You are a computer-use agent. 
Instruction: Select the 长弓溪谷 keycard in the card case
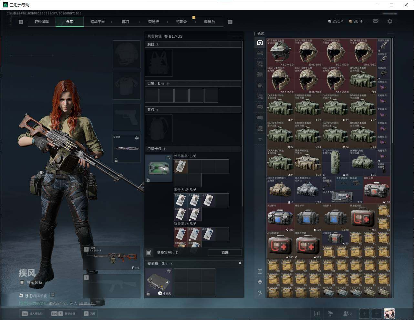181,166
